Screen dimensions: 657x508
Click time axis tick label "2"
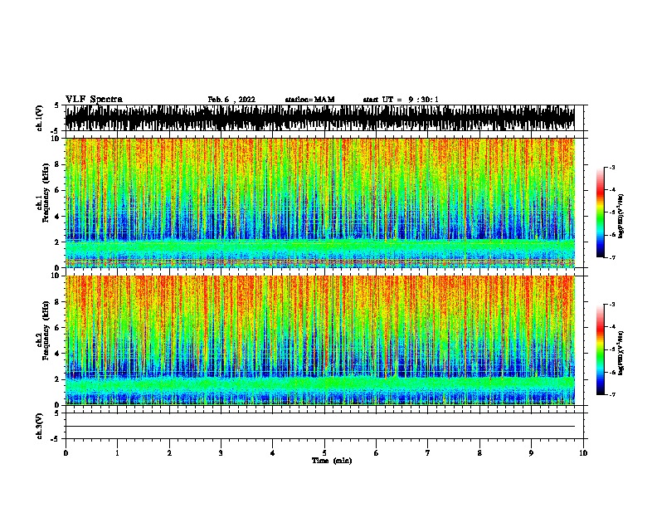pos(169,453)
